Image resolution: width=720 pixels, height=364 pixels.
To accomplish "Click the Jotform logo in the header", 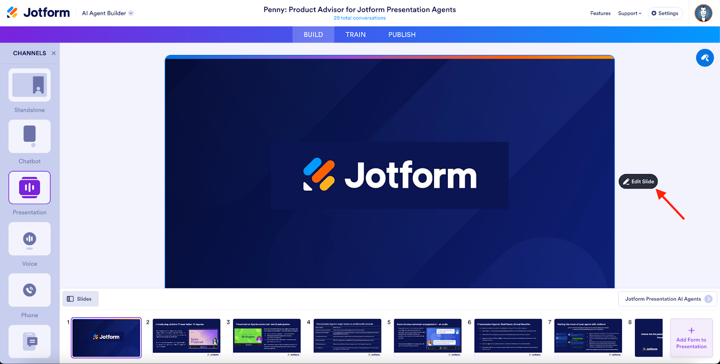I will point(38,13).
